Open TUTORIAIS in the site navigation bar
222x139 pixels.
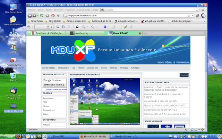(x=135, y=68)
